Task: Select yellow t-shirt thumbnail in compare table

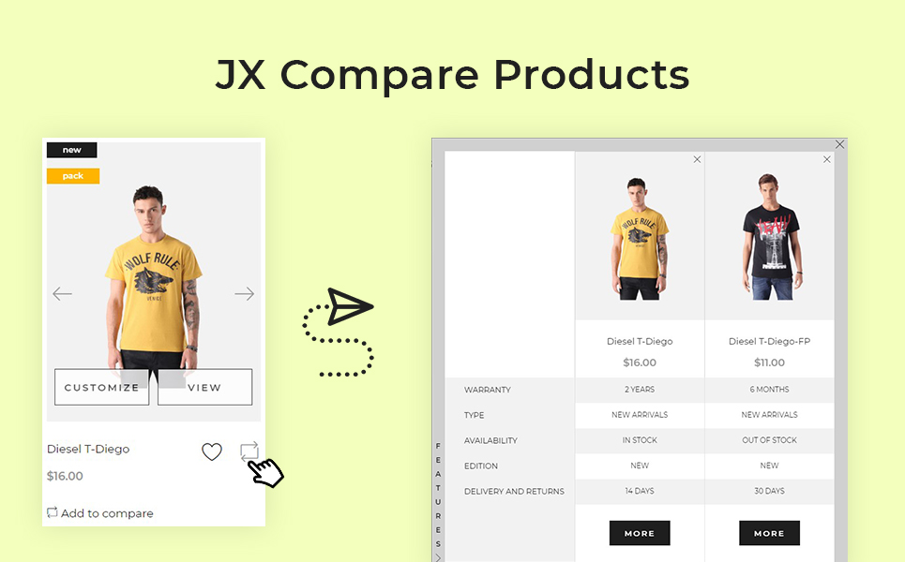Action: click(x=640, y=238)
